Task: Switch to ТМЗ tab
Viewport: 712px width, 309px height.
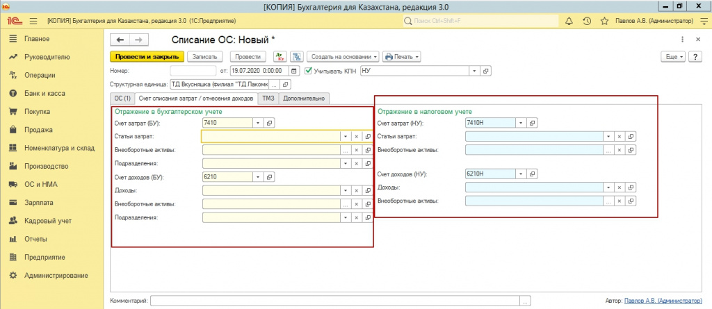Action: (x=268, y=99)
